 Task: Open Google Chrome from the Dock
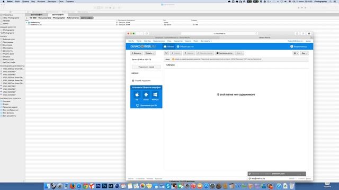[x=85, y=186]
